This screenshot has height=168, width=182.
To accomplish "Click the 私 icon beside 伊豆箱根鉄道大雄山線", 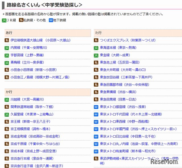I will 7,40.
